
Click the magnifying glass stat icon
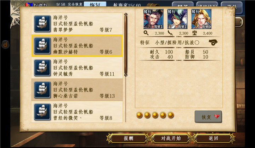(x=146, y=33)
